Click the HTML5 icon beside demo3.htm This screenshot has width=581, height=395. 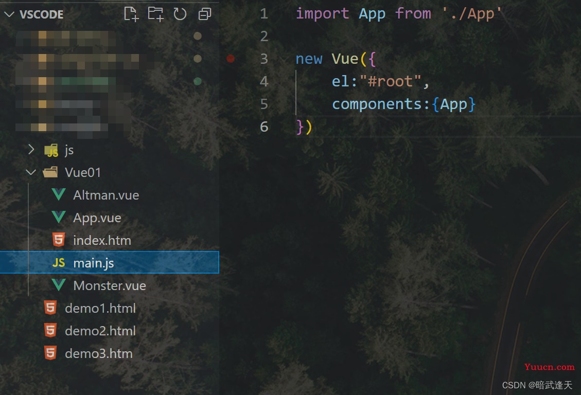click(50, 353)
